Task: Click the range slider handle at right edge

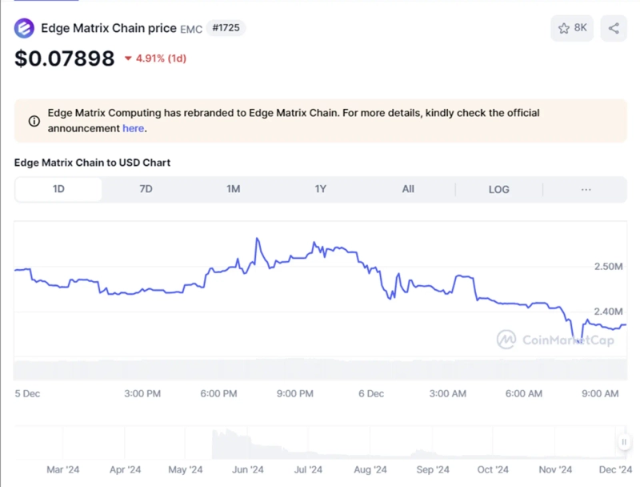Action: click(624, 442)
